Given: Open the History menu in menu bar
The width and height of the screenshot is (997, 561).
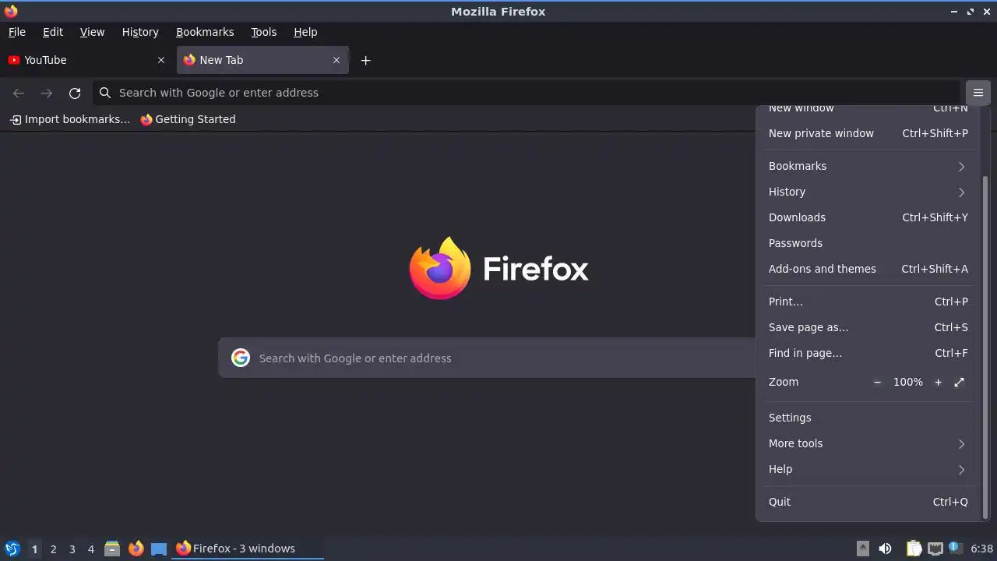Looking at the screenshot, I should (140, 32).
